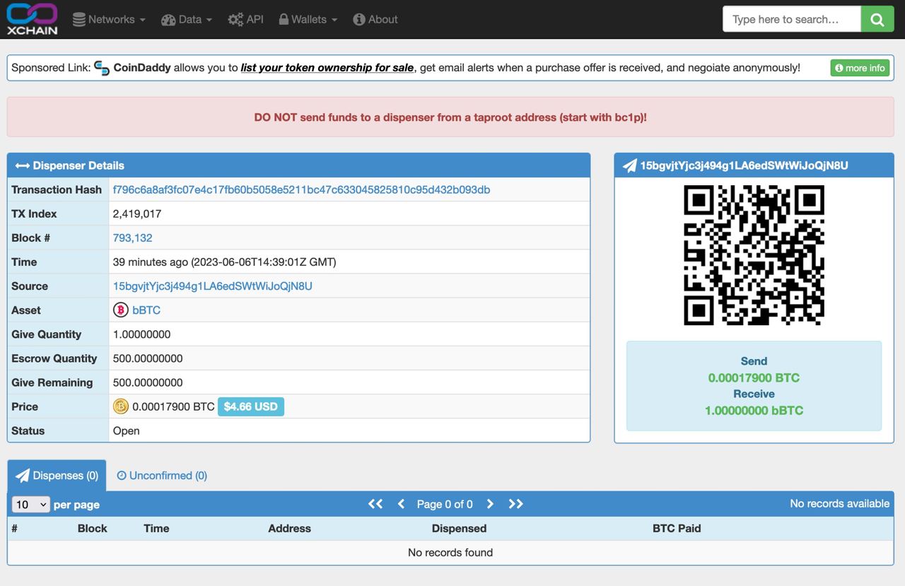Go to the previous page of dispenses
This screenshot has width=905, height=586.
coord(401,504)
